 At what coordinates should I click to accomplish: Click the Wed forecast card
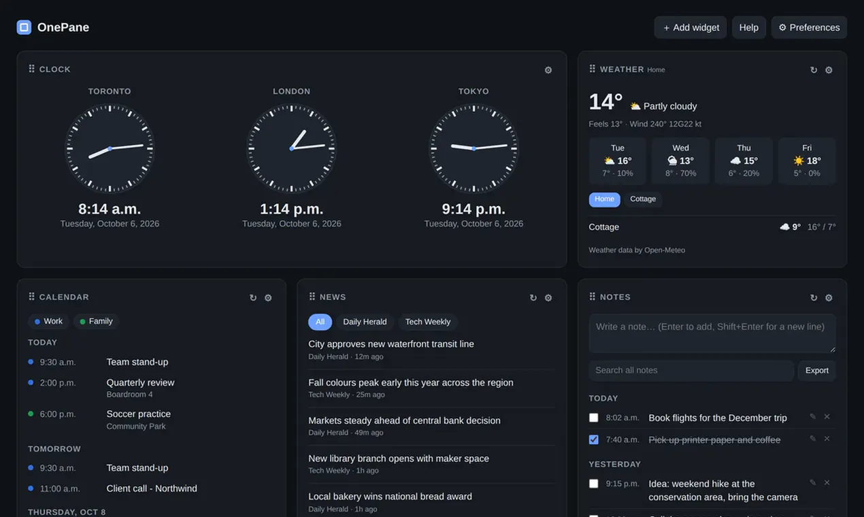pyautogui.click(x=680, y=161)
